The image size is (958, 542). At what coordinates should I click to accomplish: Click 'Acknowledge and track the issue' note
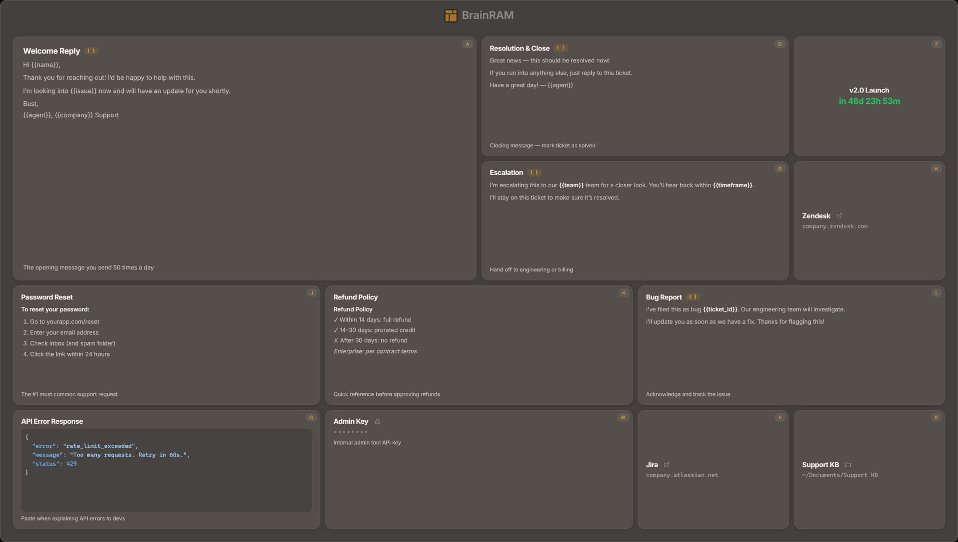point(688,394)
